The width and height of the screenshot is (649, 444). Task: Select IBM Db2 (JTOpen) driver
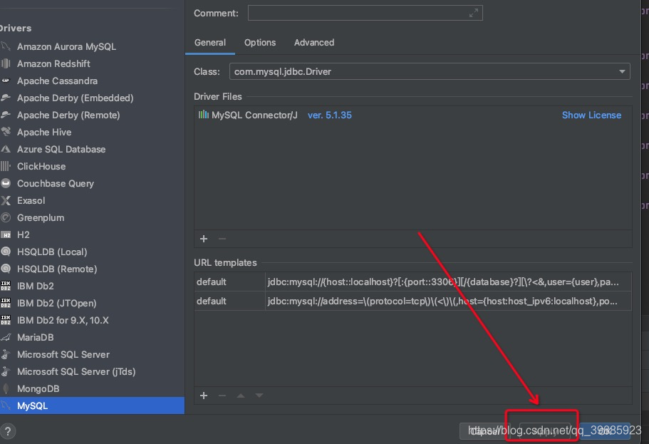tap(92, 303)
